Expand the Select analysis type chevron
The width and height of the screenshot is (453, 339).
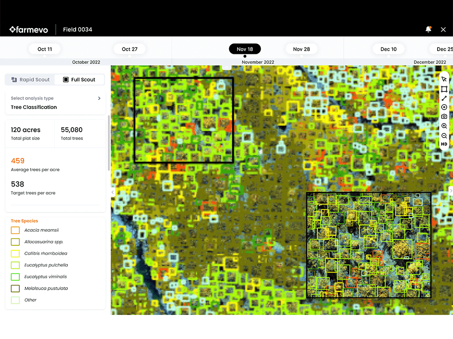coord(99,98)
